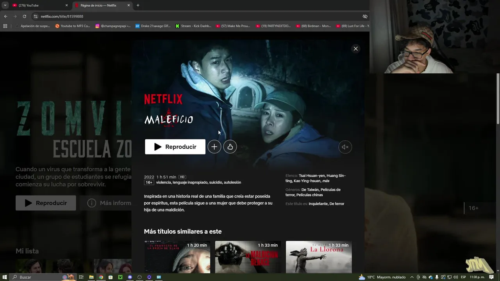This screenshot has width=500, height=281.
Task: Open the '(68) Birdman - Mon...' bookmark
Action: pos(314,26)
